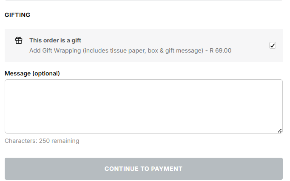Uncheck the 'This order is a gift' checkbox
Image resolution: width=290 pixels, height=181 pixels.
pos(273,45)
